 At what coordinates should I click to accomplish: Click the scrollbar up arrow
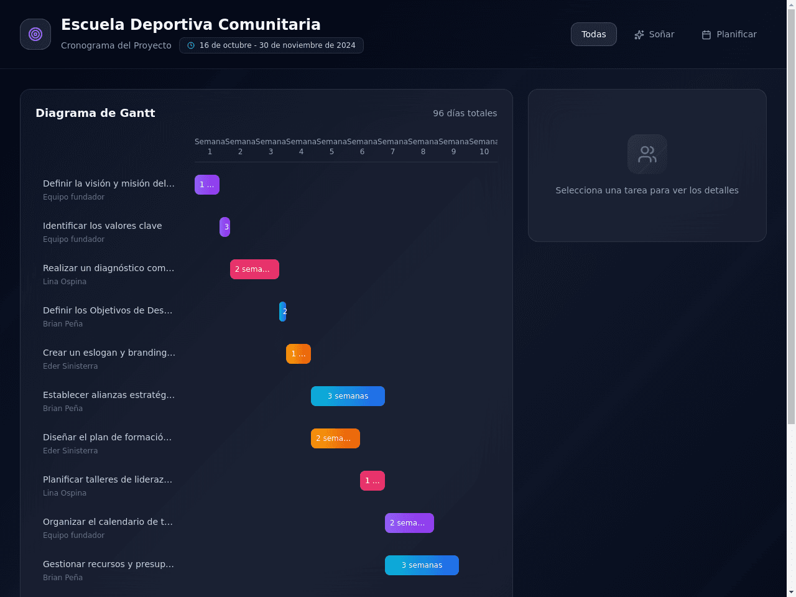(x=791, y=4)
